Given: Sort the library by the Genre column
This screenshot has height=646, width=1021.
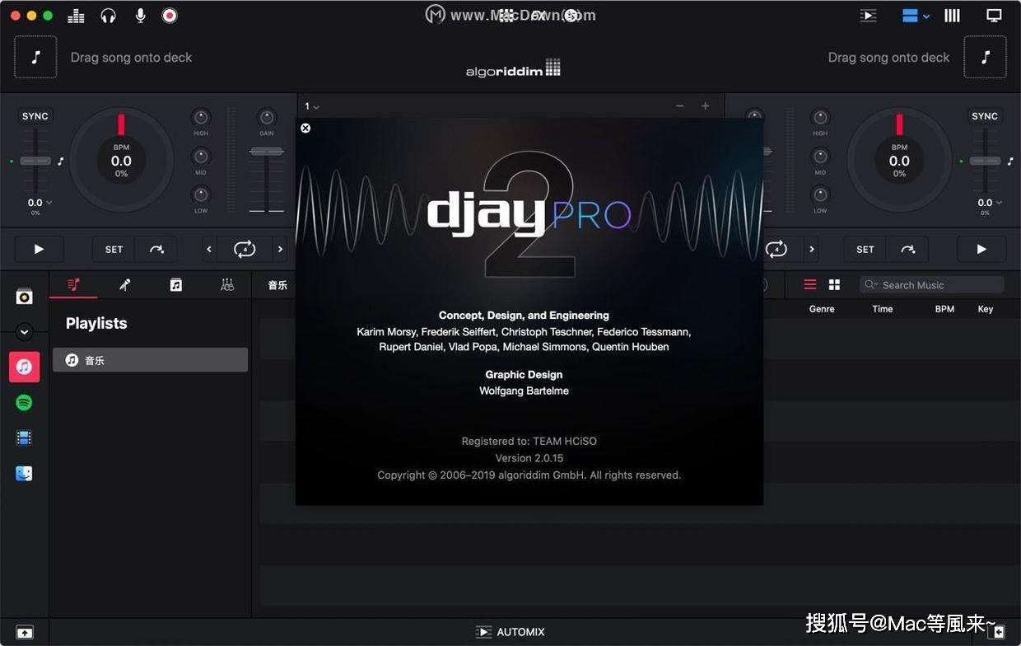Looking at the screenshot, I should (x=822, y=309).
